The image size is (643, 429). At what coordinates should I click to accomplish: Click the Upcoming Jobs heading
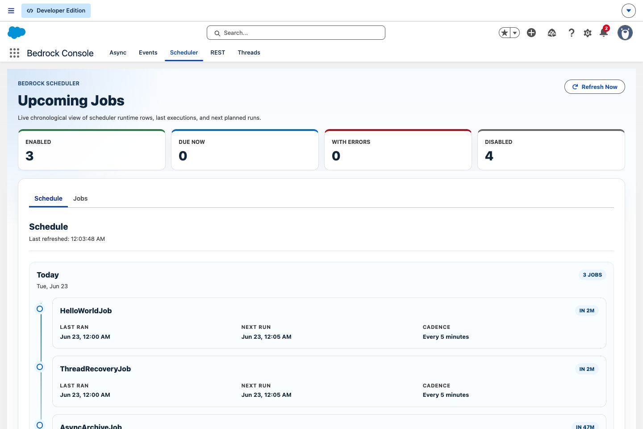[71, 101]
